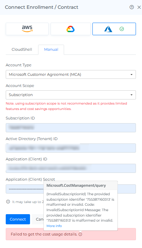
Task: Click the partially hidden Cancel button
Action: coord(38,219)
